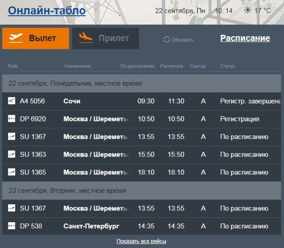The width and height of the screenshot is (284, 248).
Task: Click the departing plane icon on Вылет
Action: click(x=16, y=38)
